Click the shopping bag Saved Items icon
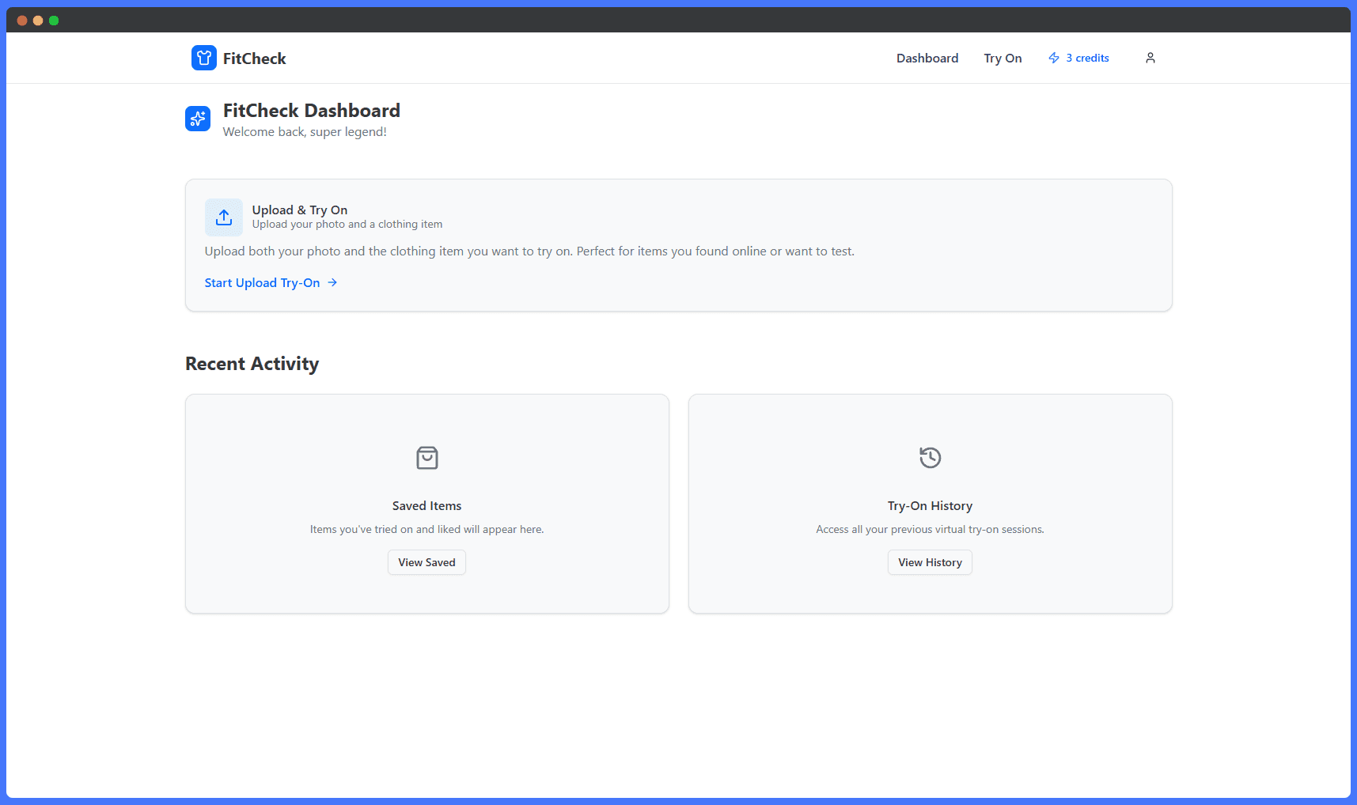Viewport: 1357px width, 805px height. tap(426, 458)
